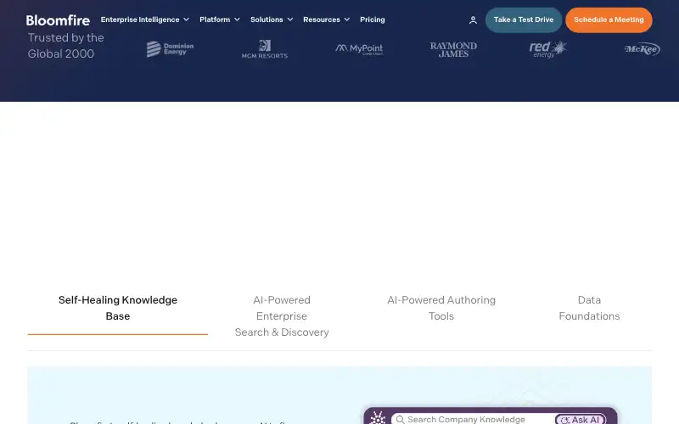This screenshot has width=679, height=424.
Task: Switch to the Data Foundations tab
Action: click(589, 308)
